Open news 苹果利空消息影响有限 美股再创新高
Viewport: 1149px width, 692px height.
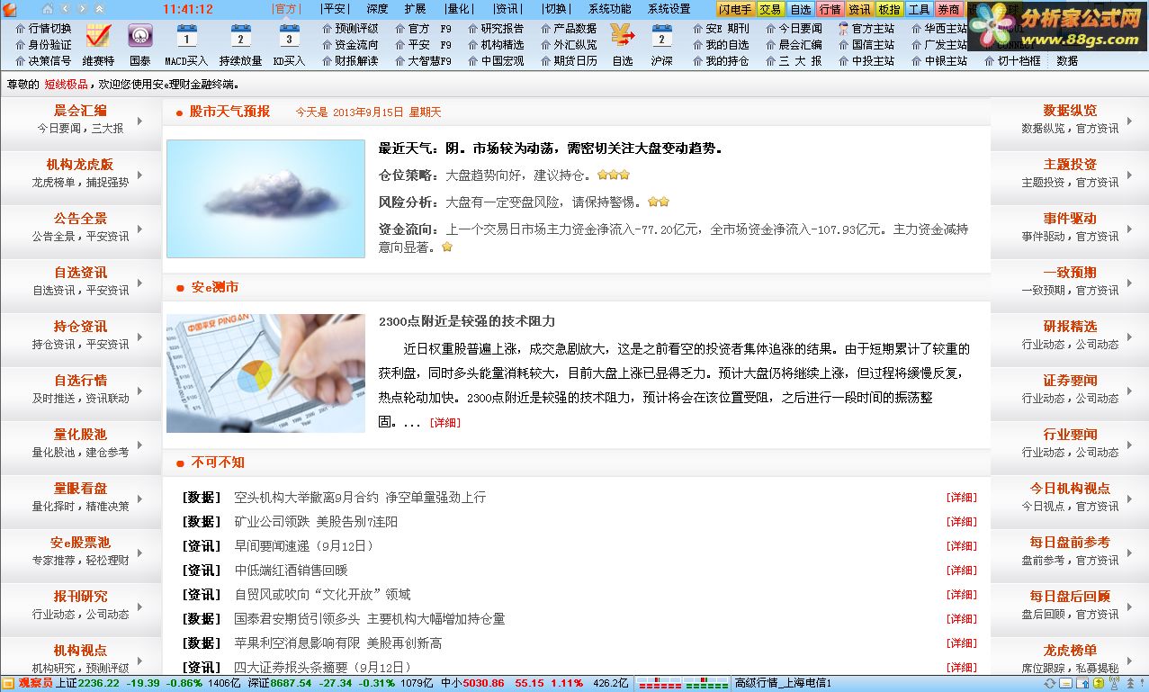pyautogui.click(x=337, y=643)
